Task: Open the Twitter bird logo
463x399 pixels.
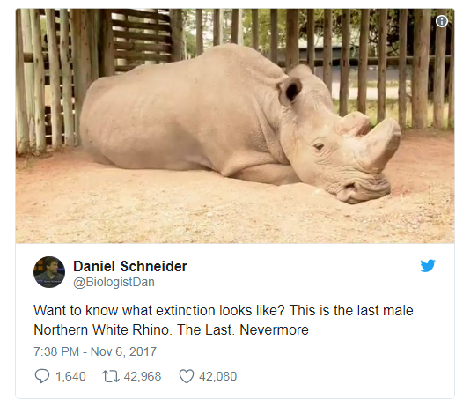Action: pyautogui.click(x=428, y=266)
